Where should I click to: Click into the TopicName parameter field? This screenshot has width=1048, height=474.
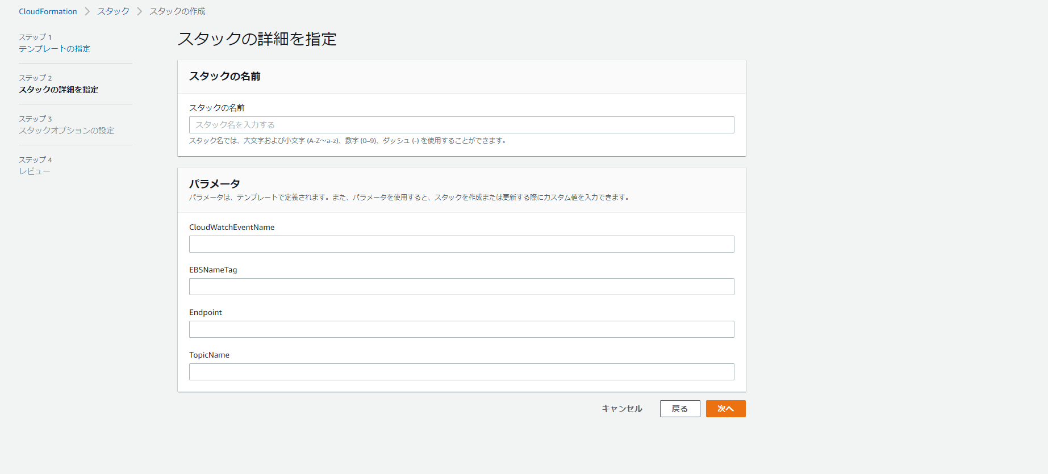coord(461,372)
